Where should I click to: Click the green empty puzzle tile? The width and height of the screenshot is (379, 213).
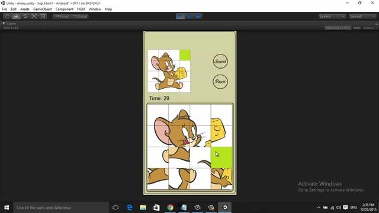221,157
